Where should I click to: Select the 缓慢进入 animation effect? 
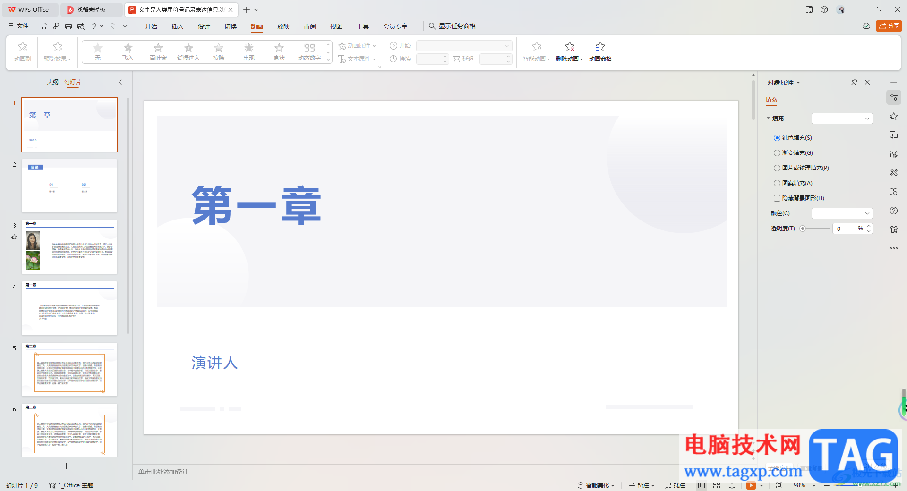(188, 52)
